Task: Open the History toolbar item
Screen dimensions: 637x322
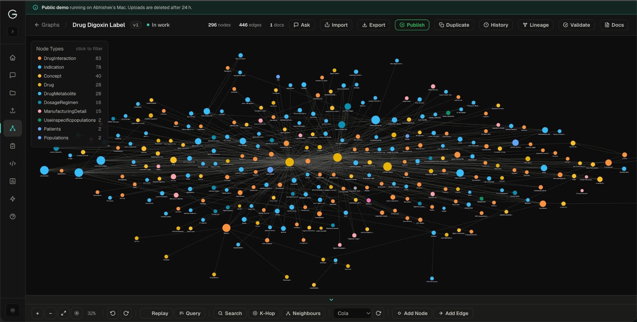Action: (x=496, y=25)
